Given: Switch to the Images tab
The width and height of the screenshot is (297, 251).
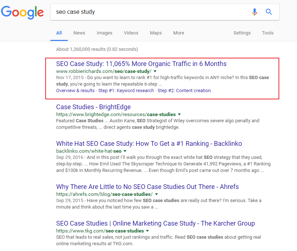Looking at the screenshot, I should pyautogui.click(x=104, y=33).
